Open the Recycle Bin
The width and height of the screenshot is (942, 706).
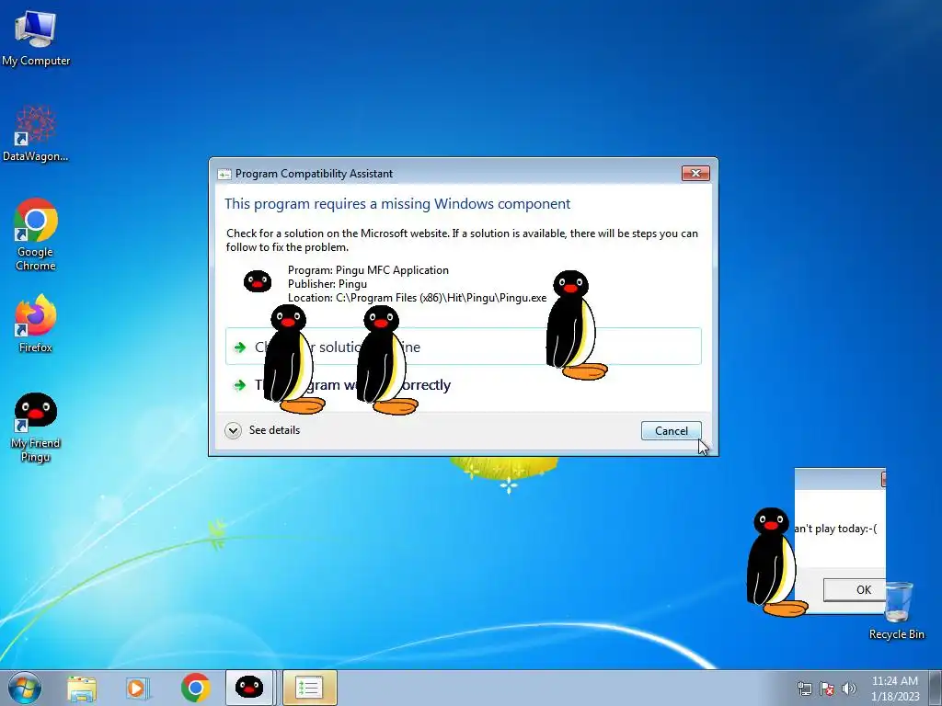(x=897, y=610)
